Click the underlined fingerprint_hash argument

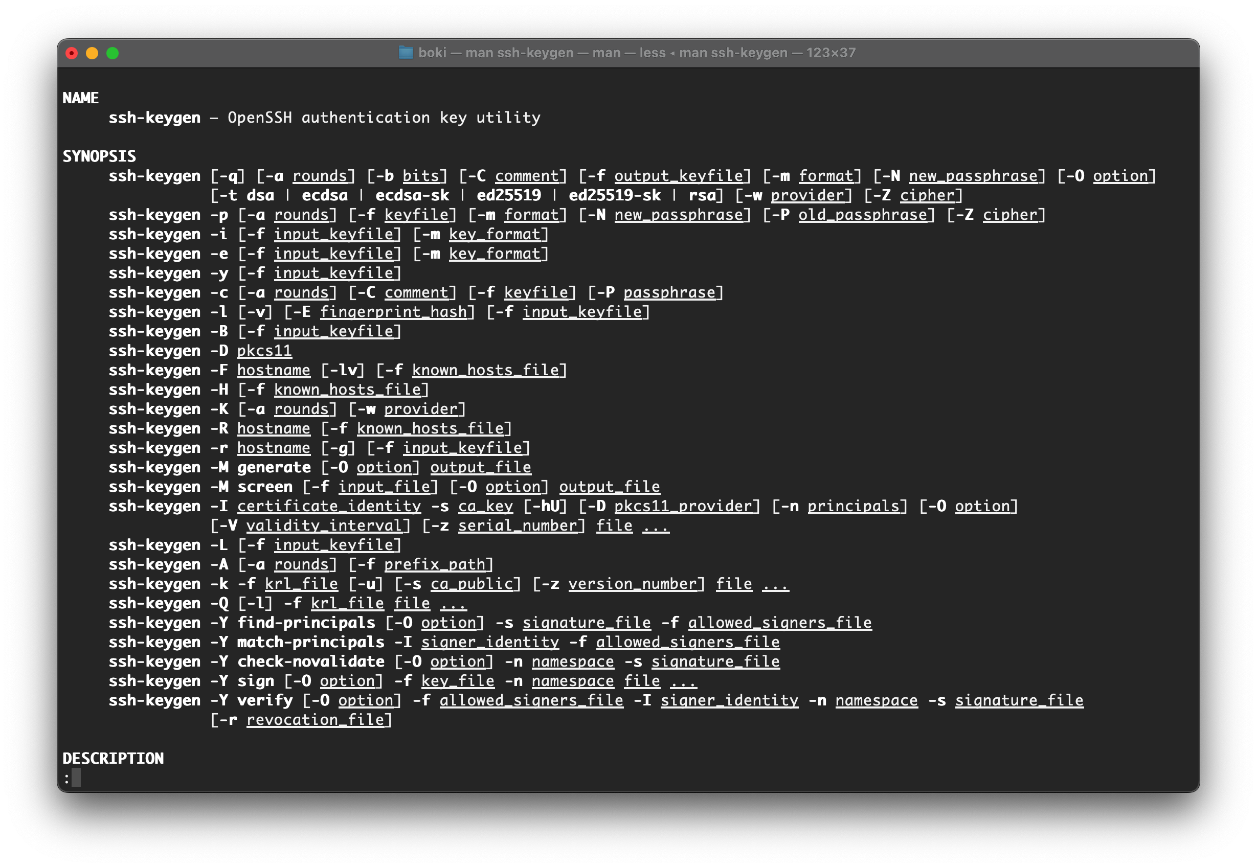(x=393, y=312)
